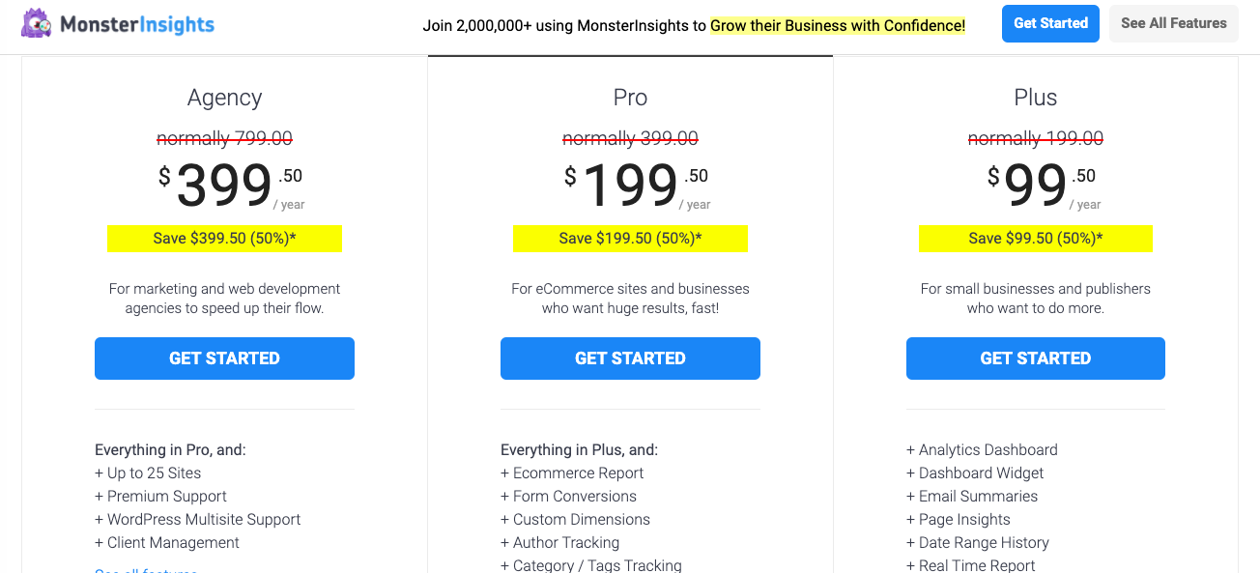Open the MonsterInsights wordmark home link

coord(137,24)
